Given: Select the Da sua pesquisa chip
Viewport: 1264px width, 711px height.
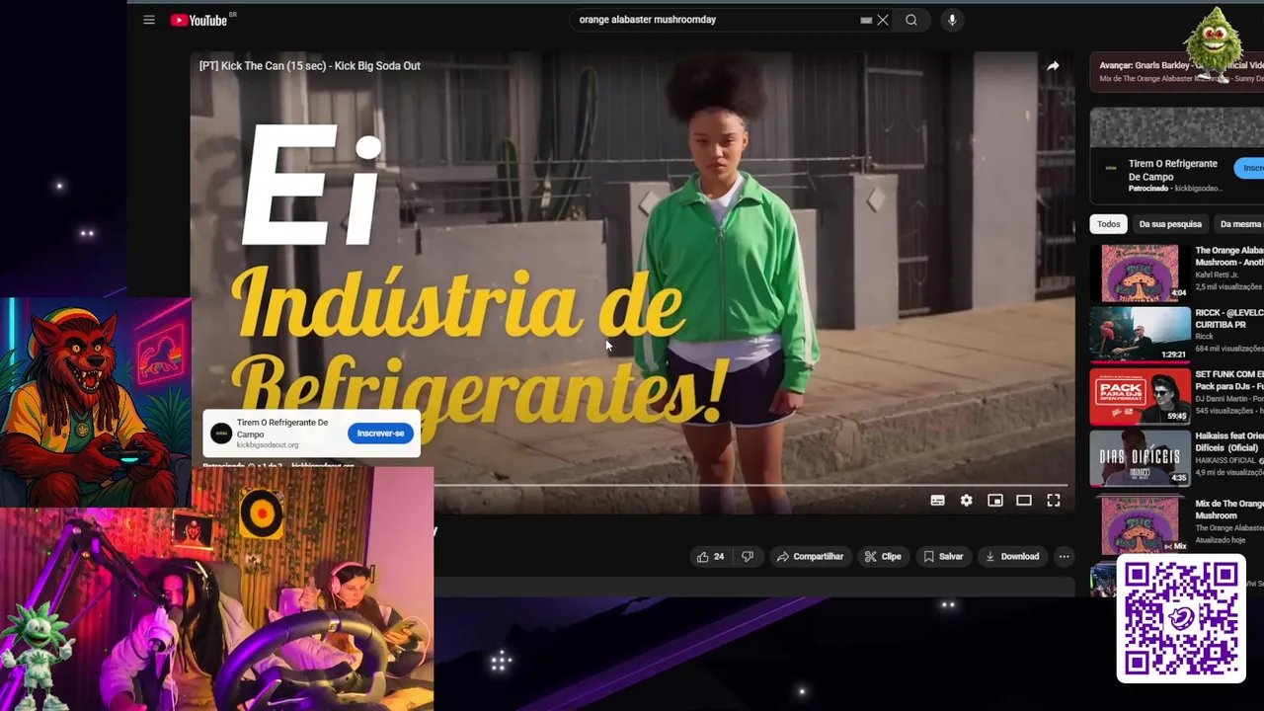Looking at the screenshot, I should tap(1170, 224).
